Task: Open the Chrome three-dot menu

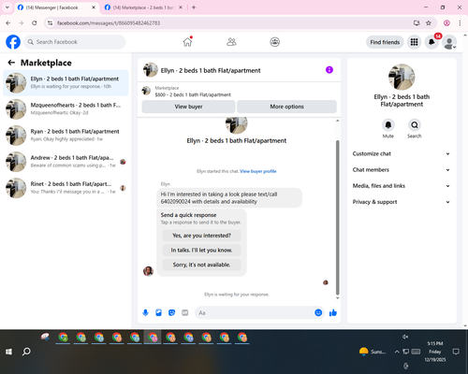Action: tap(460, 23)
